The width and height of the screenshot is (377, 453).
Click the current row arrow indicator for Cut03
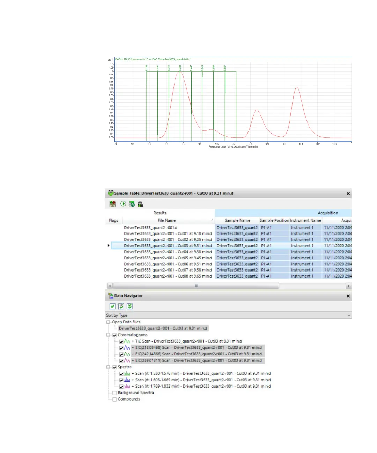coord(108,246)
